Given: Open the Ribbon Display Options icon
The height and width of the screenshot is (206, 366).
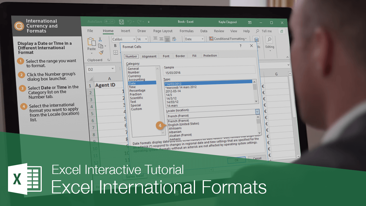Looking at the screenshot, I should click(250, 22).
